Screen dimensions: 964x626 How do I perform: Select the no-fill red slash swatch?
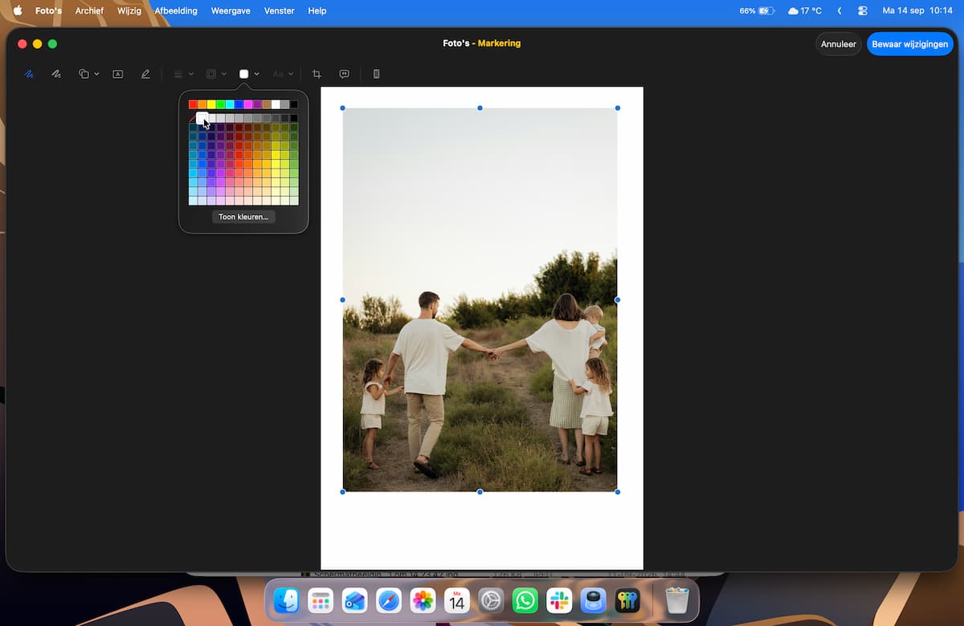tap(193, 118)
